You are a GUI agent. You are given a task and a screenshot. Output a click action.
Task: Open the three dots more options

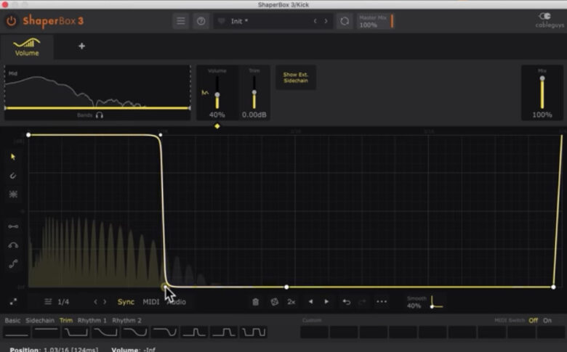pos(382,301)
